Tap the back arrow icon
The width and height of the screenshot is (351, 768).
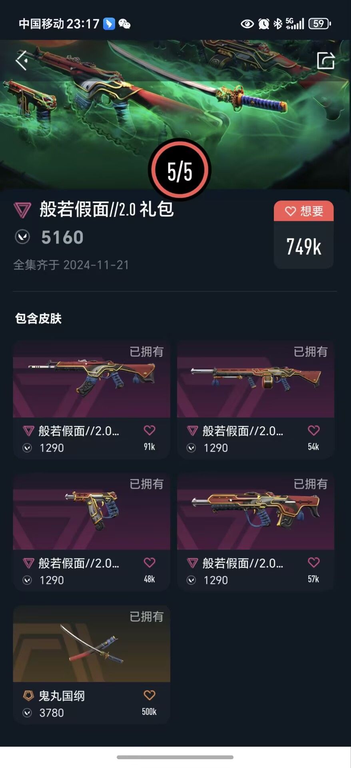pos(22,60)
